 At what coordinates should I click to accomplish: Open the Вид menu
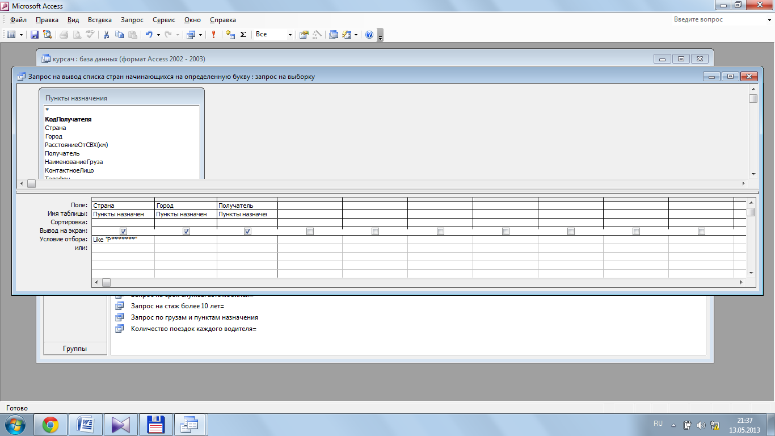point(73,19)
